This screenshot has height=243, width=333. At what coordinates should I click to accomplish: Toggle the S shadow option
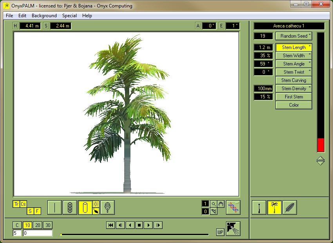pos(30,211)
